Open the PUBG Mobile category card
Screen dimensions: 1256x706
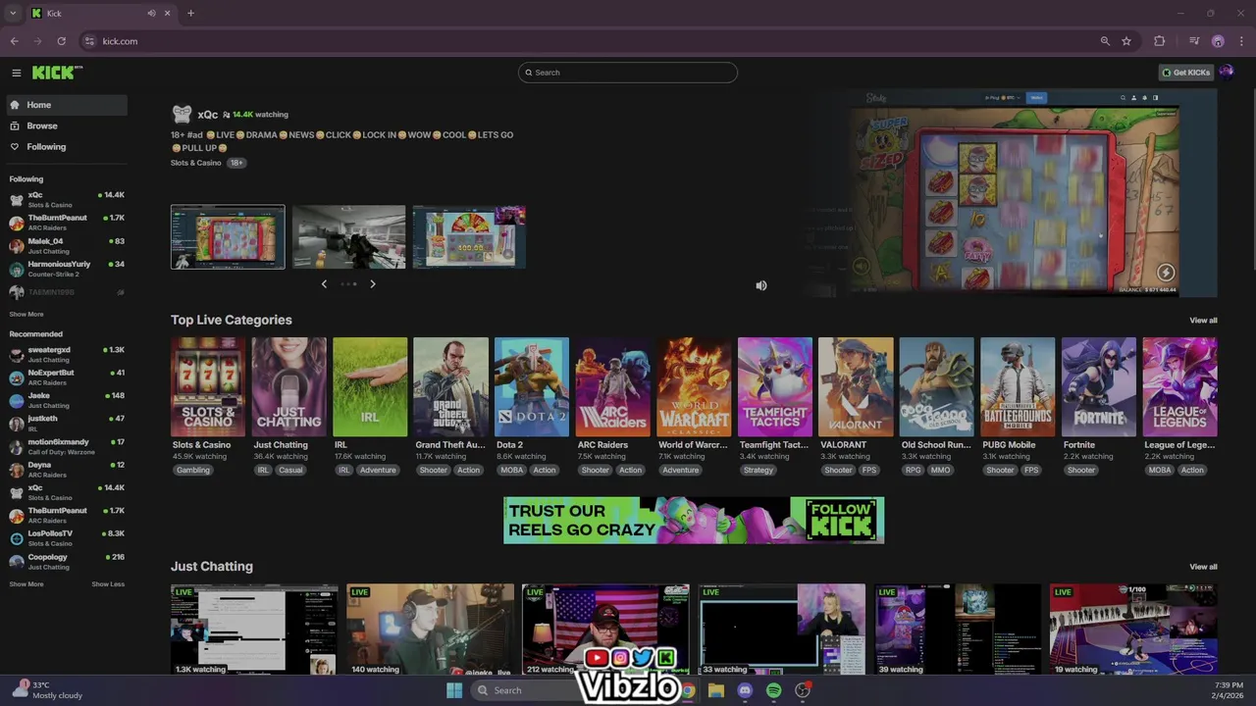coord(1018,387)
